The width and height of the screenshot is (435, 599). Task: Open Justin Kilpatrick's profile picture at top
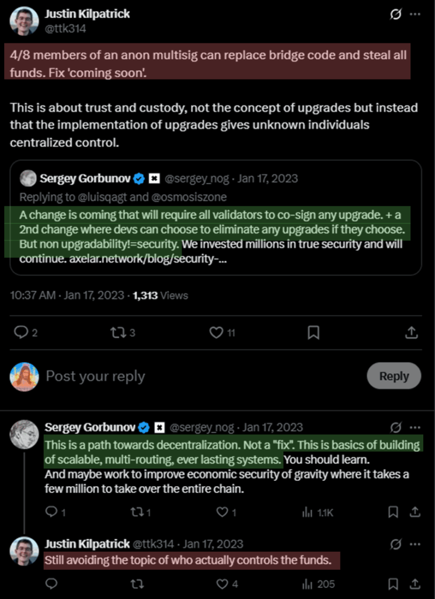[25, 22]
